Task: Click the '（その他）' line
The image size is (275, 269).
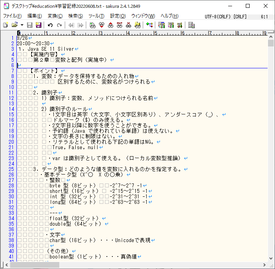Action: 57,251
